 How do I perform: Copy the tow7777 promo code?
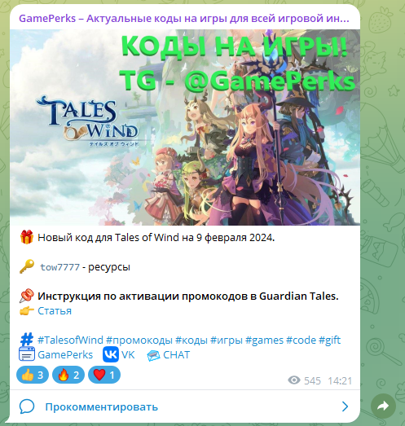coord(59,267)
